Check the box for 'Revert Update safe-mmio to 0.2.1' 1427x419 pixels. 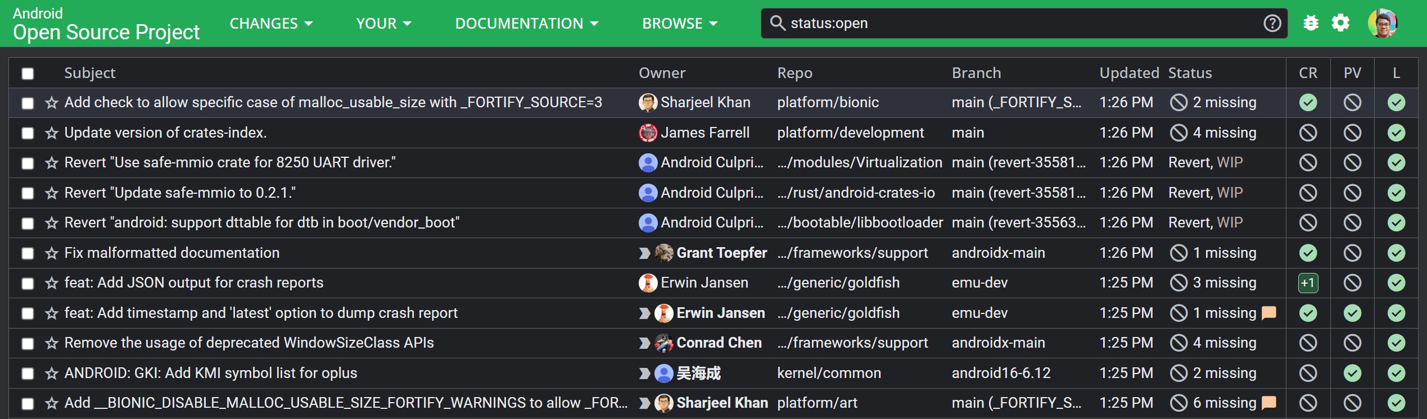coord(28,193)
